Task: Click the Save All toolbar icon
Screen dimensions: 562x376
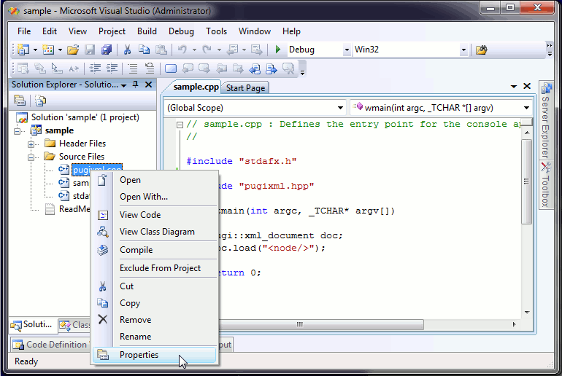Action: tap(107, 50)
